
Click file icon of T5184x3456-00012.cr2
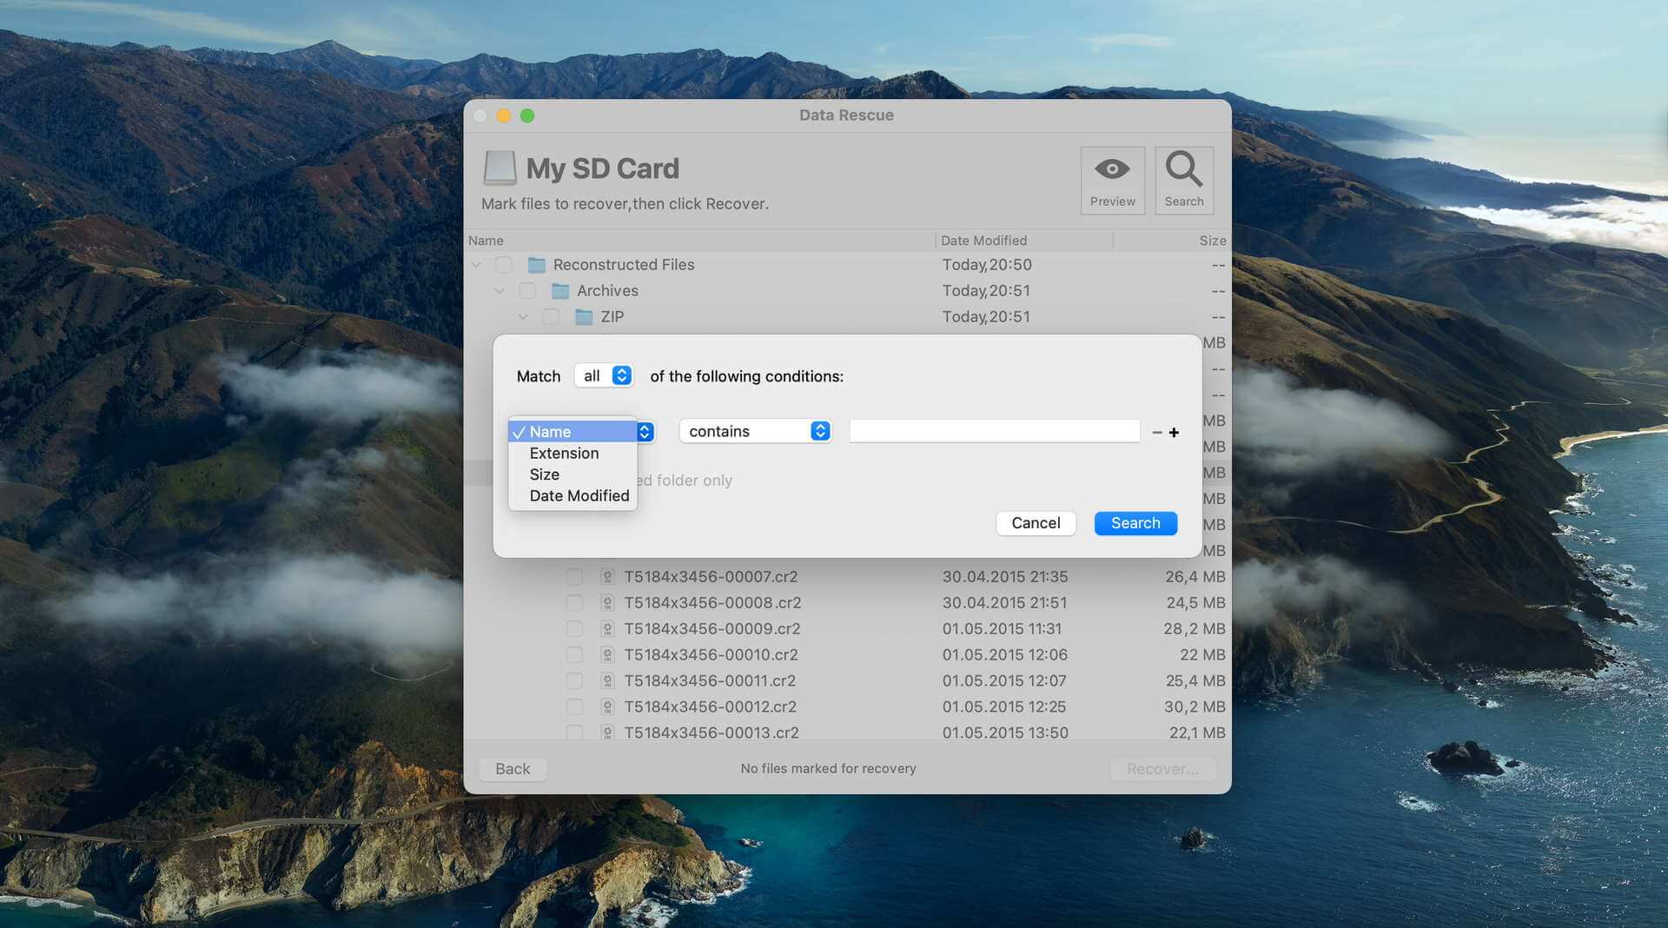[607, 707]
